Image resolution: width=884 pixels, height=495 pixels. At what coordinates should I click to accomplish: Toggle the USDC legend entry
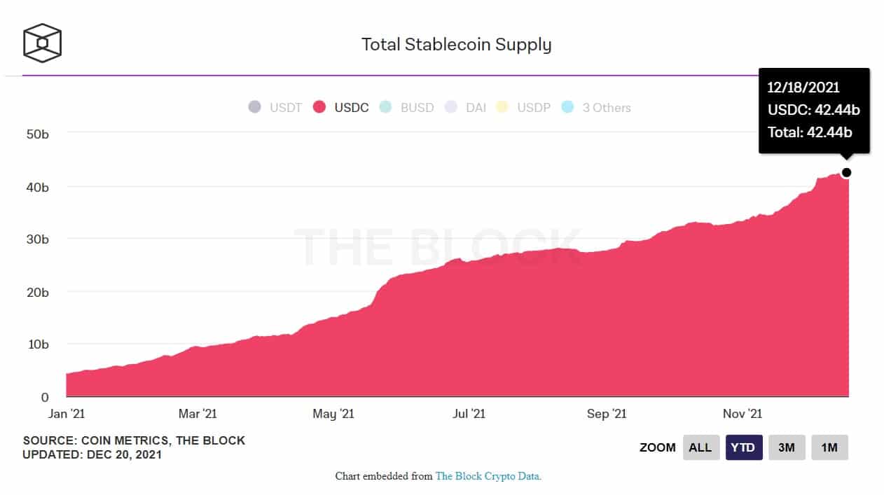click(x=340, y=108)
